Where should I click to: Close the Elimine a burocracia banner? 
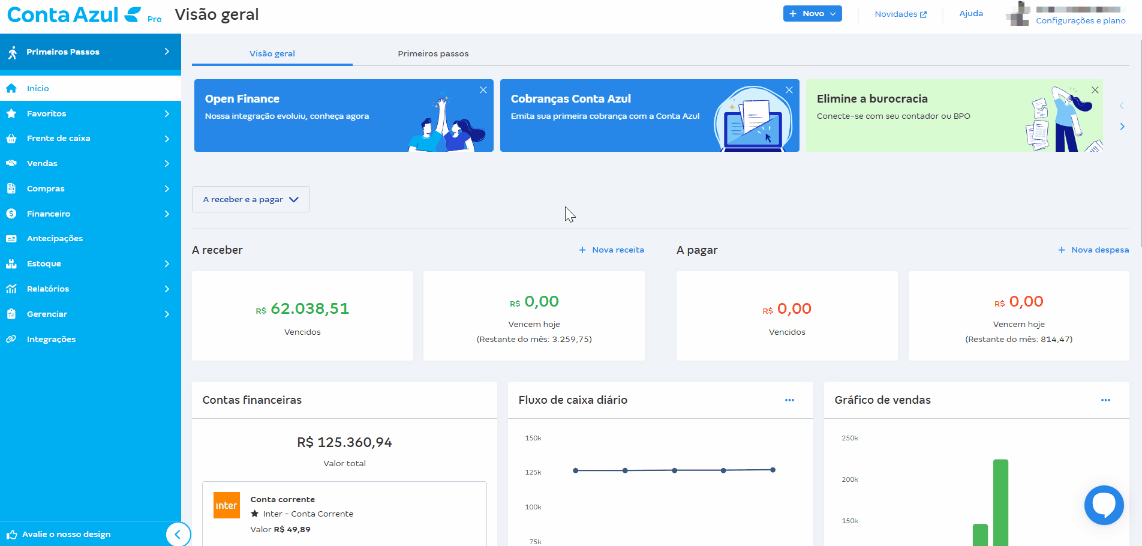[1095, 90]
